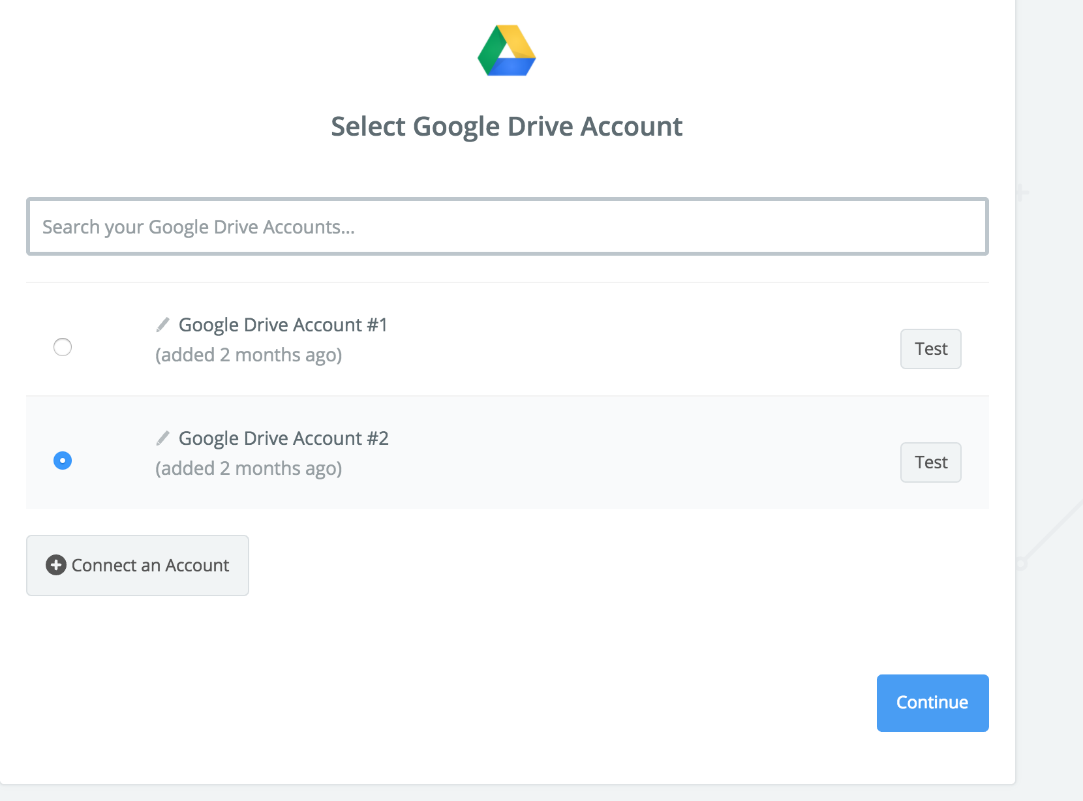Click the Google Drive Account #2 name
1083x801 pixels.
(283, 438)
